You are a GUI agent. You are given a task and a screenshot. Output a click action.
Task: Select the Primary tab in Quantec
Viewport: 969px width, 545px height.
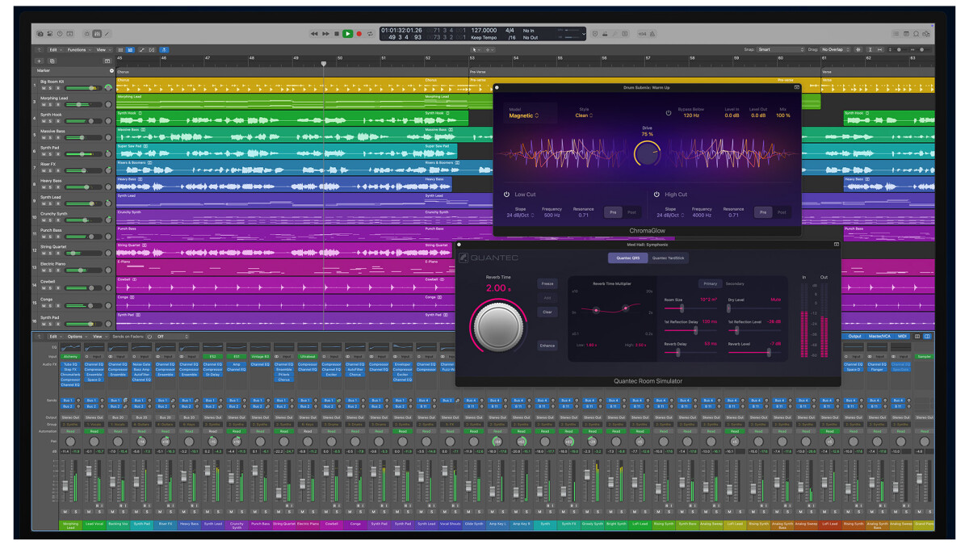[x=710, y=283]
